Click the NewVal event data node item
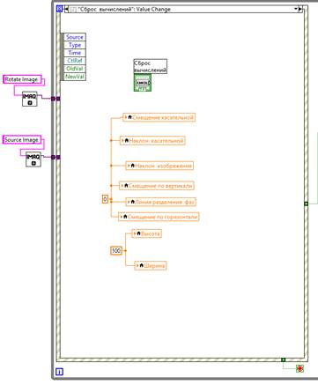The image size is (318, 385). pyautogui.click(x=75, y=77)
